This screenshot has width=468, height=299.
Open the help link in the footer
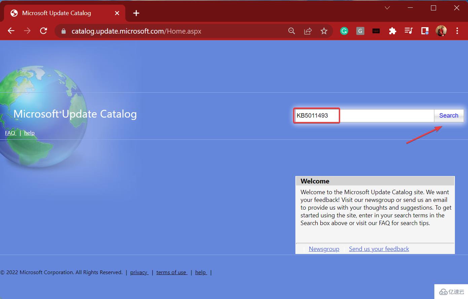pyautogui.click(x=201, y=272)
